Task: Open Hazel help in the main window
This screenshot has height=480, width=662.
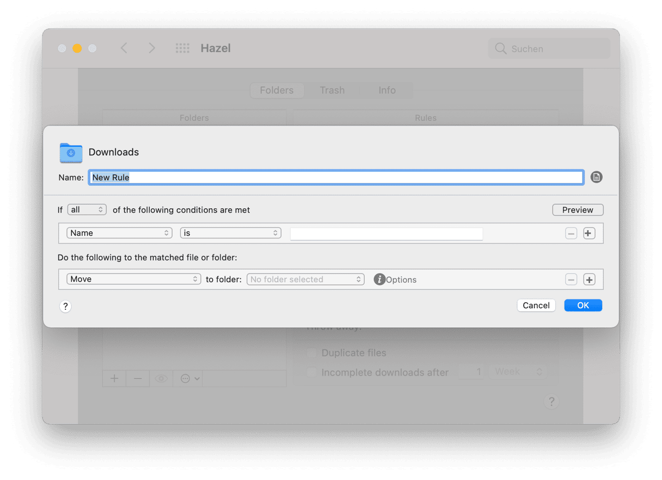Action: pyautogui.click(x=551, y=402)
